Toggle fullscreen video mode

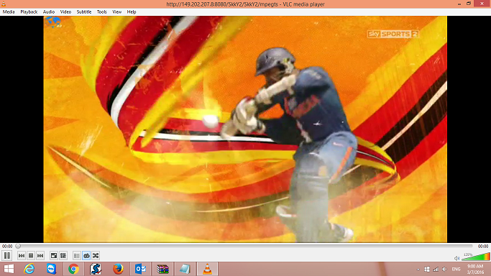click(x=54, y=256)
